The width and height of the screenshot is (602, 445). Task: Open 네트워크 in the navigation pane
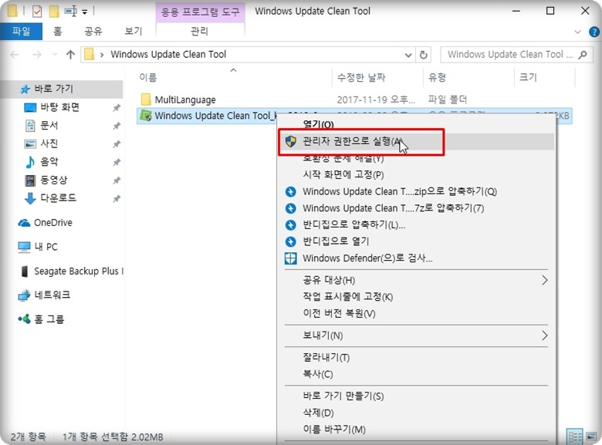coord(52,295)
